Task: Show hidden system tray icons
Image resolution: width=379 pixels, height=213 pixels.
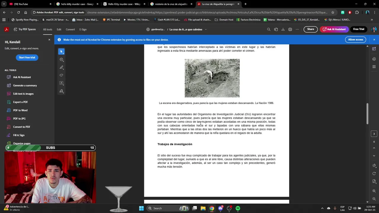Action: pos(322,208)
